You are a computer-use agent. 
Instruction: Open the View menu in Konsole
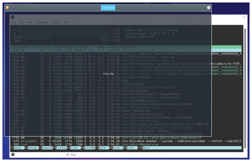tap(29, 22)
